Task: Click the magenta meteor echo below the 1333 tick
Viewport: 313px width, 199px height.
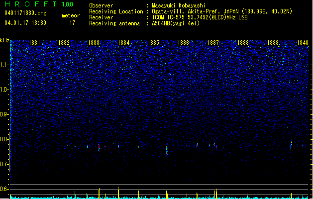Action: point(99,146)
